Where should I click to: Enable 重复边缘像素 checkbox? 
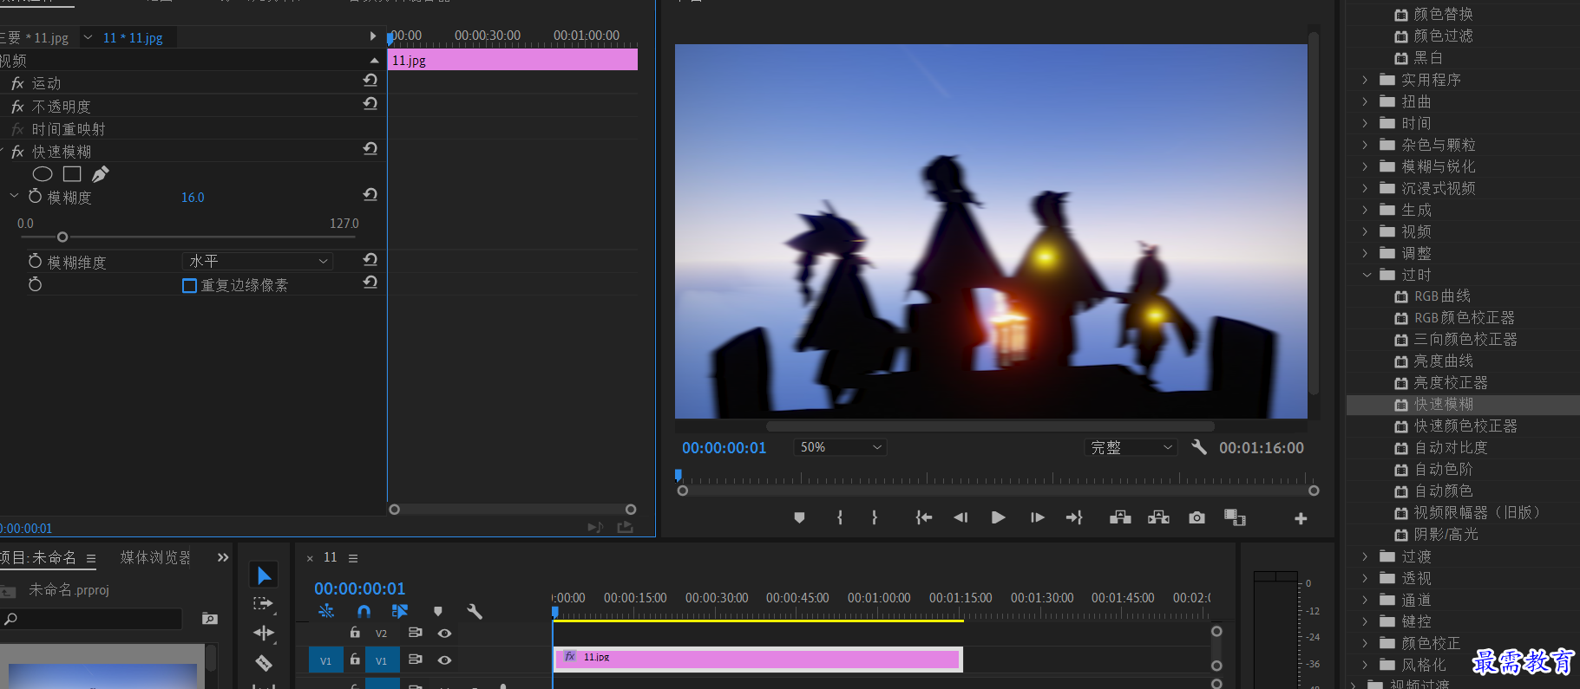[189, 285]
